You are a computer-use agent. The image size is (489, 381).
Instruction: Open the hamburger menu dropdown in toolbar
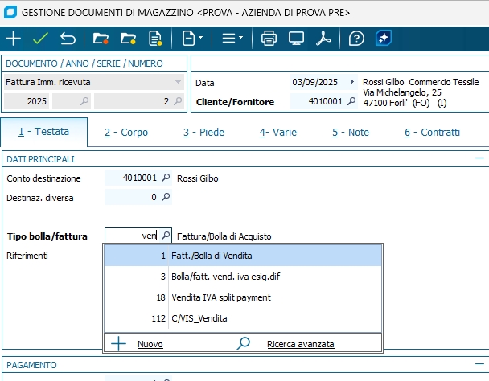pos(233,39)
